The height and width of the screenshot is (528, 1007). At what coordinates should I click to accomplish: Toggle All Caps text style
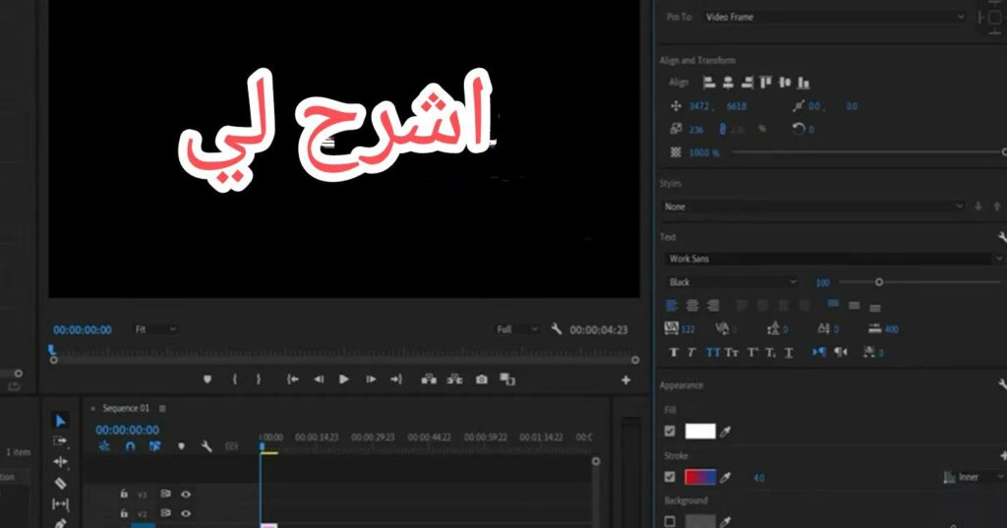click(x=713, y=353)
